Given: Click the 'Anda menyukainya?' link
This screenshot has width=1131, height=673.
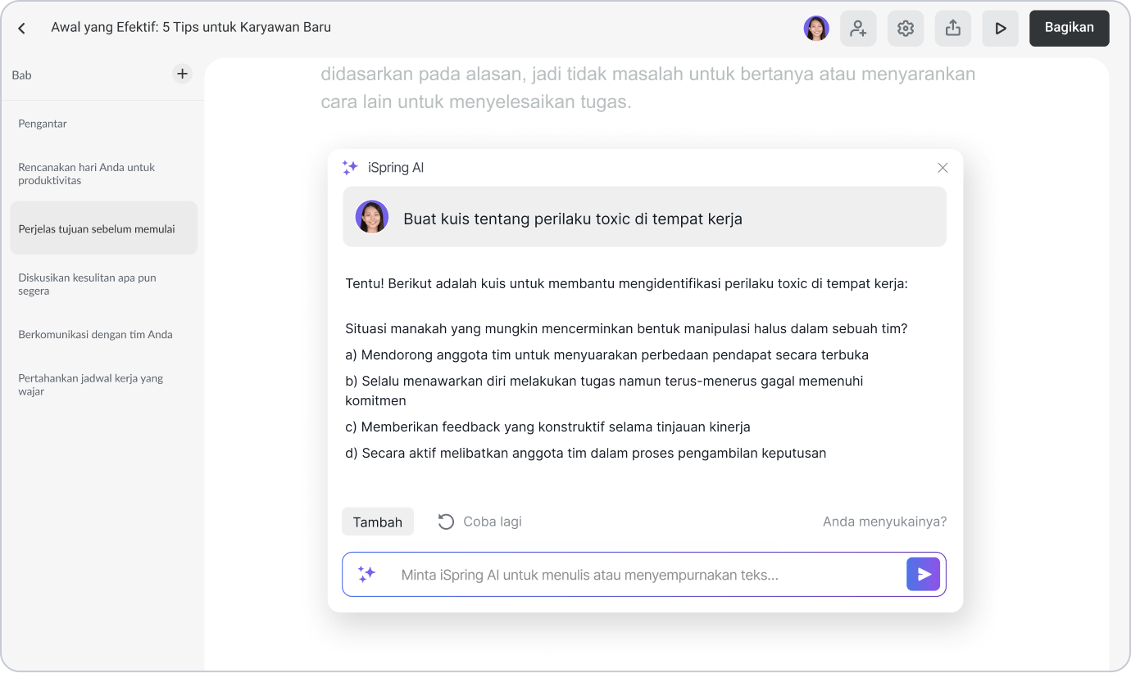Looking at the screenshot, I should point(884,522).
